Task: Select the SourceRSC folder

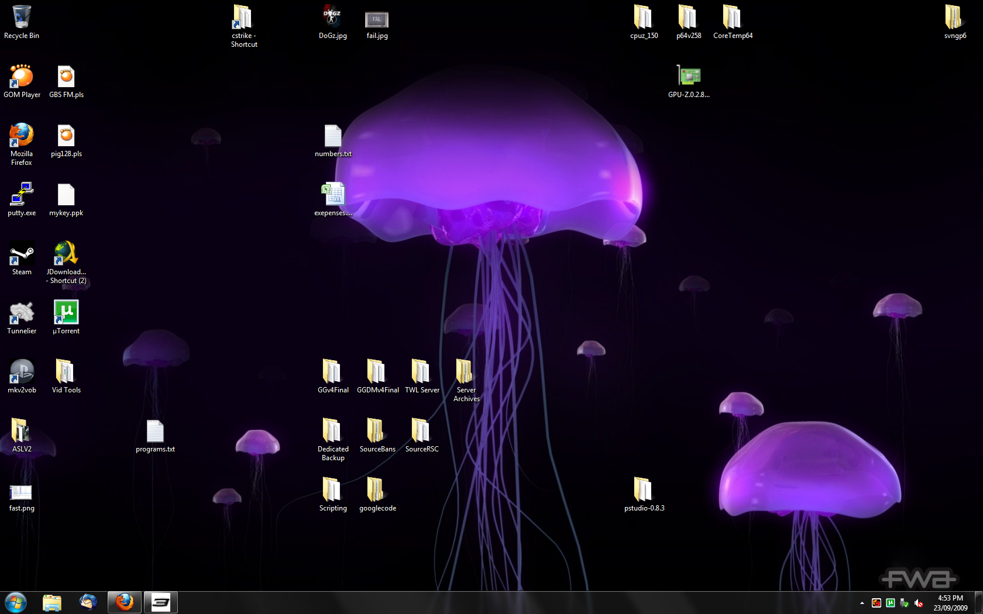Action: 422,436
